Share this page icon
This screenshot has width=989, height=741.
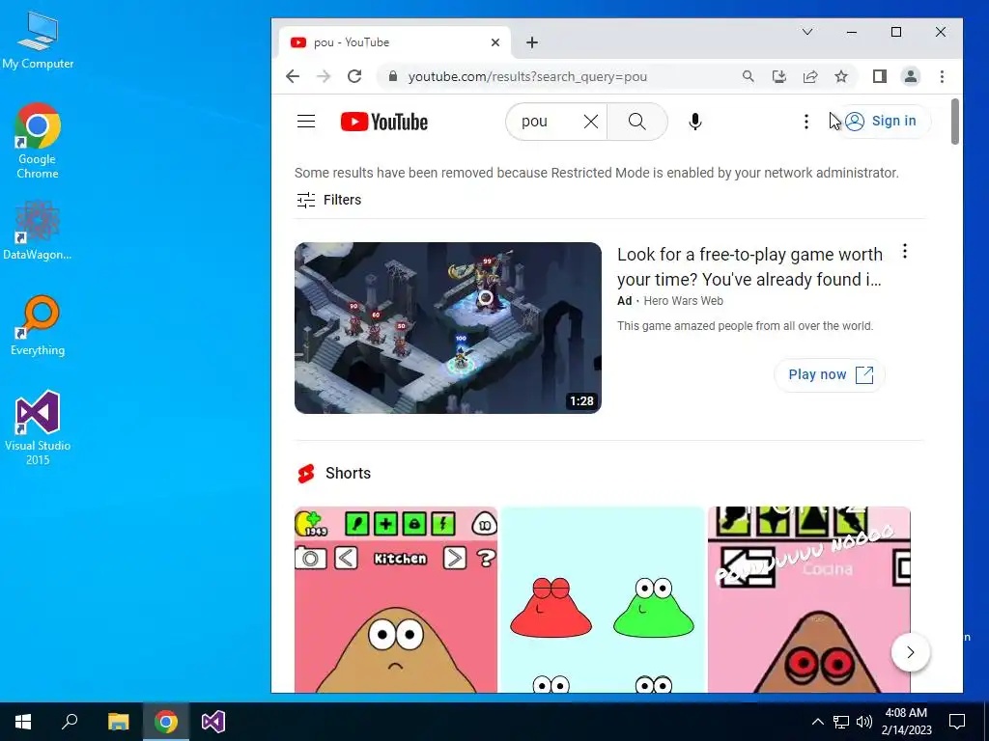pyautogui.click(x=810, y=77)
